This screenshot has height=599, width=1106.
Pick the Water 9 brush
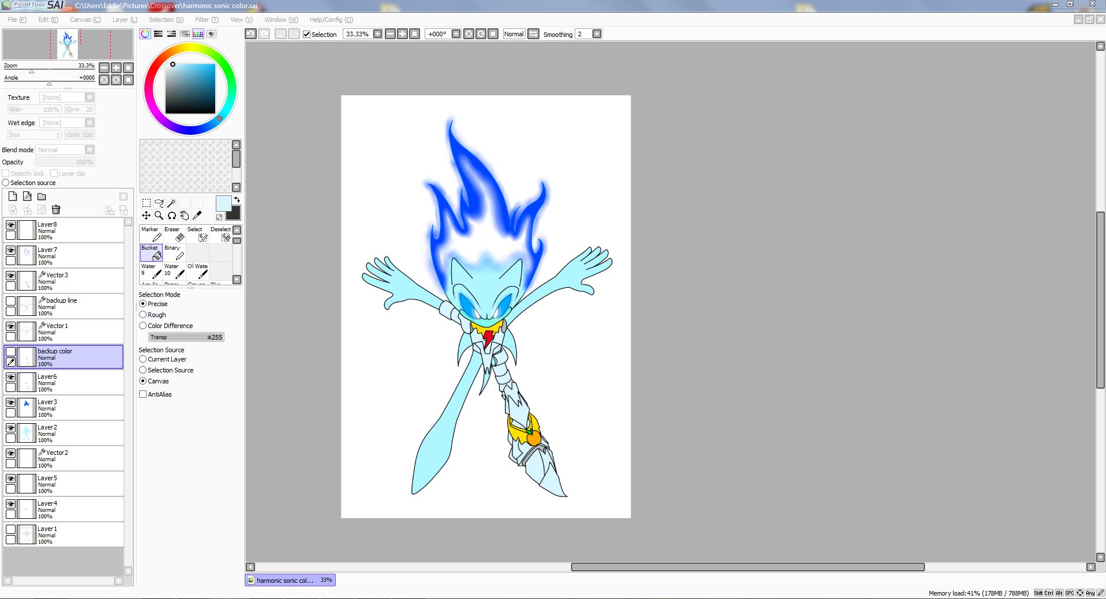[151, 271]
